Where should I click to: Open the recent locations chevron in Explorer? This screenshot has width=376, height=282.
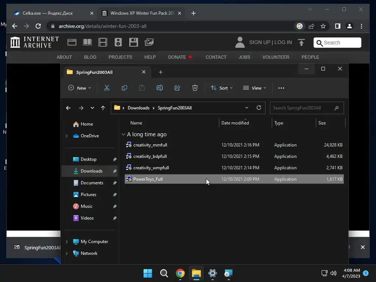coord(92,108)
